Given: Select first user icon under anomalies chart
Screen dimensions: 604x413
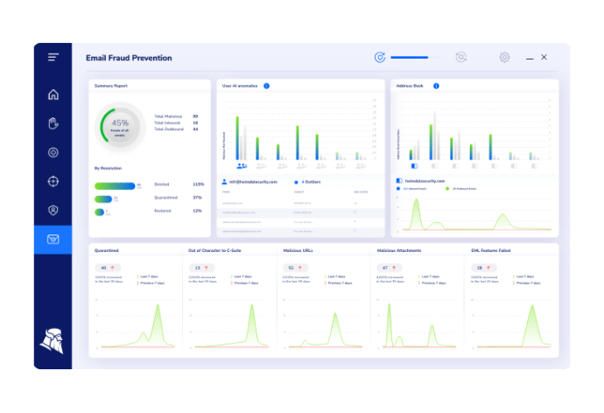Looking at the screenshot, I should coord(242,166).
